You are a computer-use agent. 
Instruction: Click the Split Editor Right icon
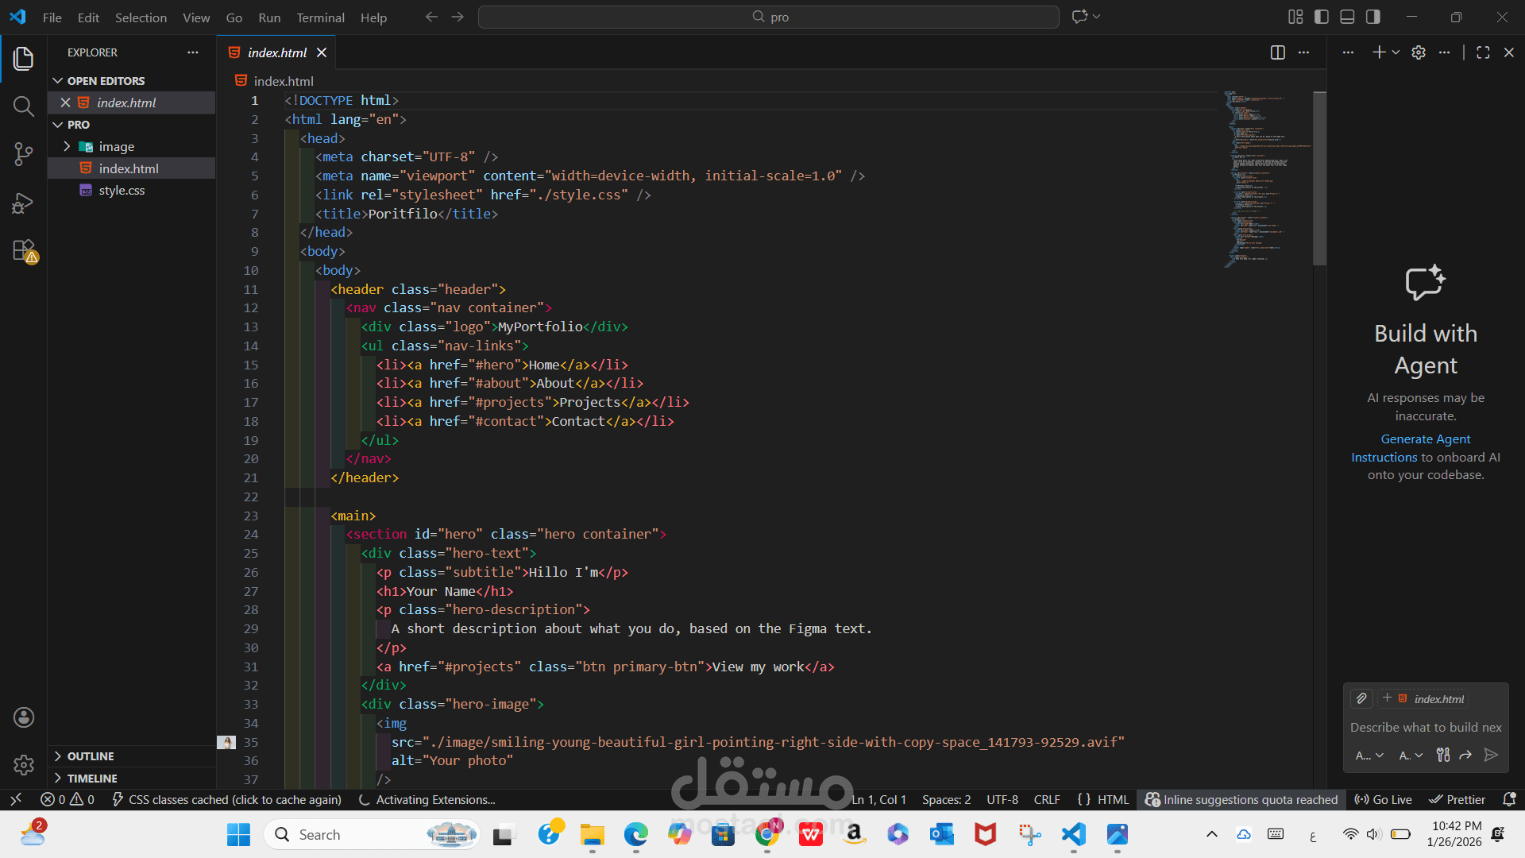coord(1277,52)
